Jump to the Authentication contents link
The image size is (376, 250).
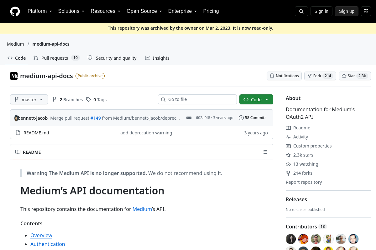tap(48, 244)
